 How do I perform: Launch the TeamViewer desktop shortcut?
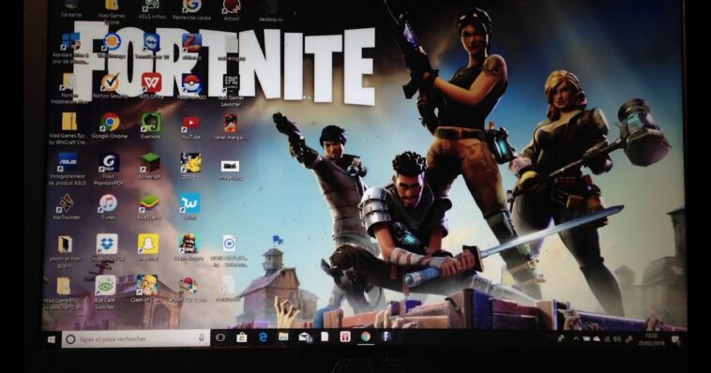[x=151, y=47]
